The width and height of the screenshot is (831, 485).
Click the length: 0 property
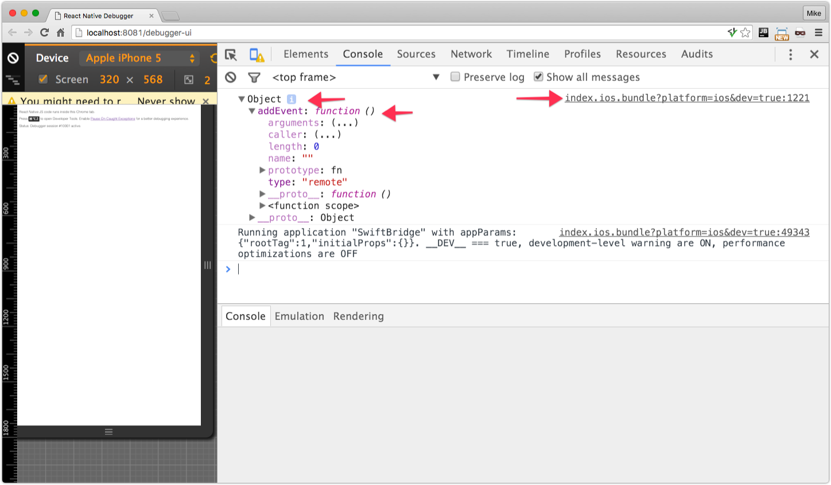pyautogui.click(x=294, y=147)
